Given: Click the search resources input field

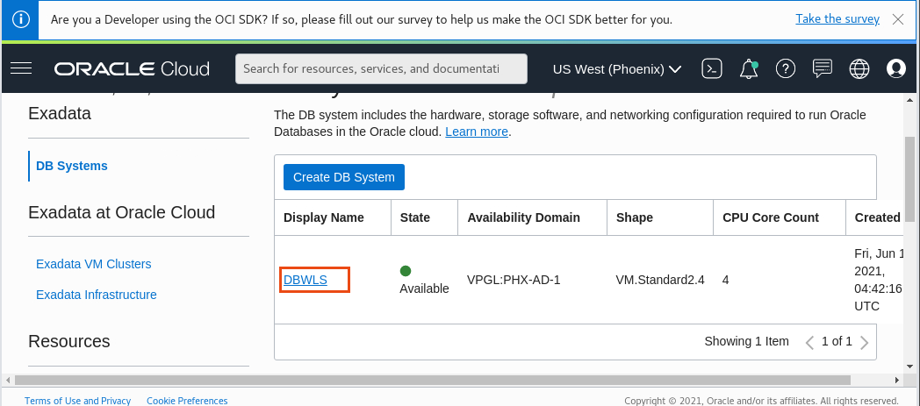Looking at the screenshot, I should coord(381,69).
